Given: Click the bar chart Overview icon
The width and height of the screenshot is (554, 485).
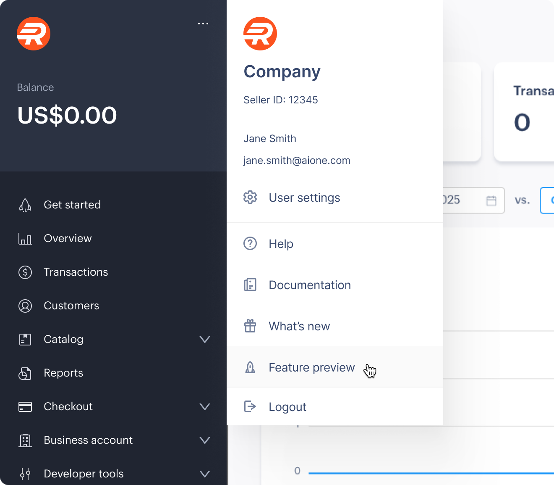Looking at the screenshot, I should (x=25, y=239).
